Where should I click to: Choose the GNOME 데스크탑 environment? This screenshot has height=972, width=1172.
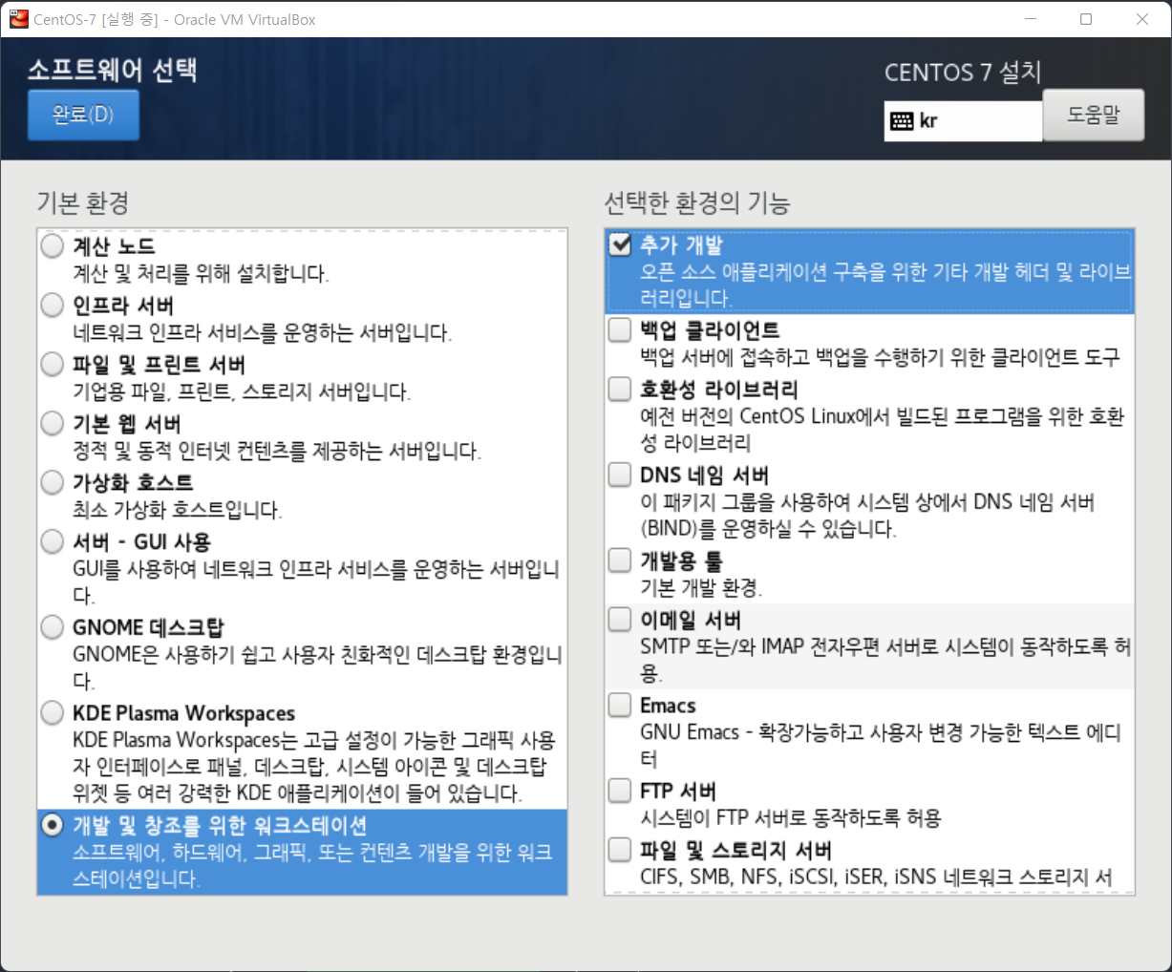[x=53, y=627]
